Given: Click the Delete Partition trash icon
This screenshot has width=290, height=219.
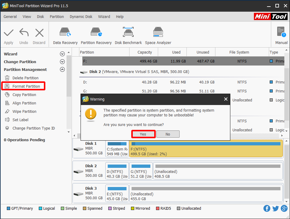Looking at the screenshot, I should pyautogui.click(x=7, y=78).
